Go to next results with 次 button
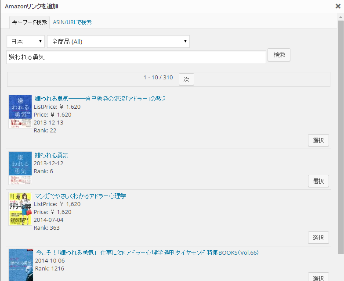The width and height of the screenshot is (344, 281). 186,79
